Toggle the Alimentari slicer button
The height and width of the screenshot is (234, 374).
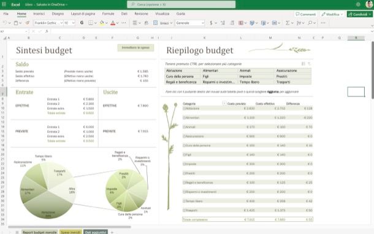[219, 71]
